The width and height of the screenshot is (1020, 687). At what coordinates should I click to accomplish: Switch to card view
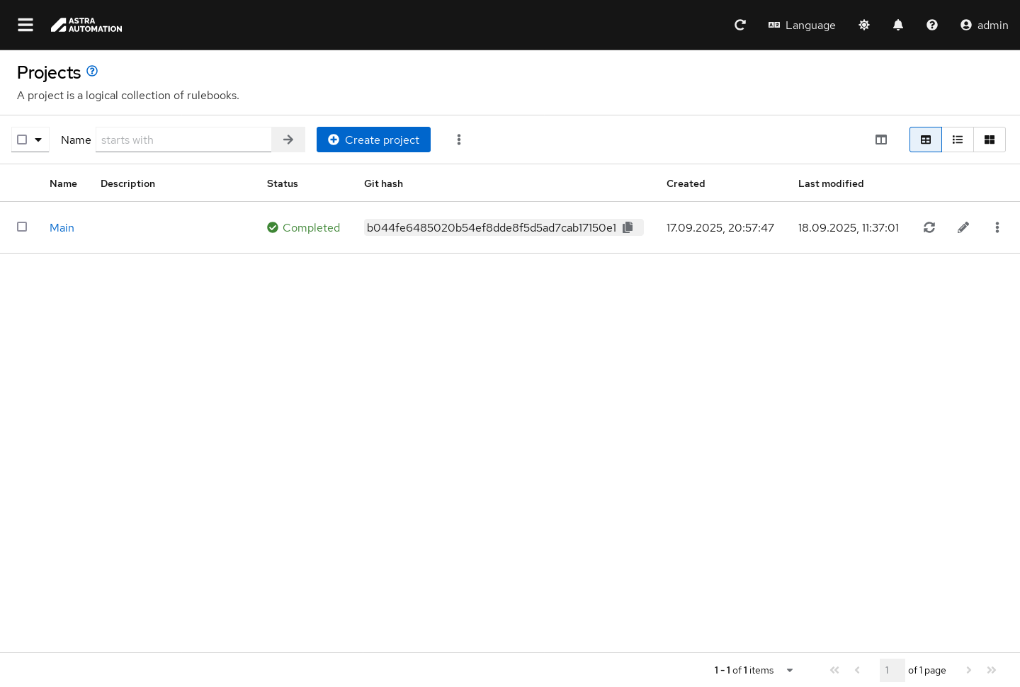coord(990,140)
